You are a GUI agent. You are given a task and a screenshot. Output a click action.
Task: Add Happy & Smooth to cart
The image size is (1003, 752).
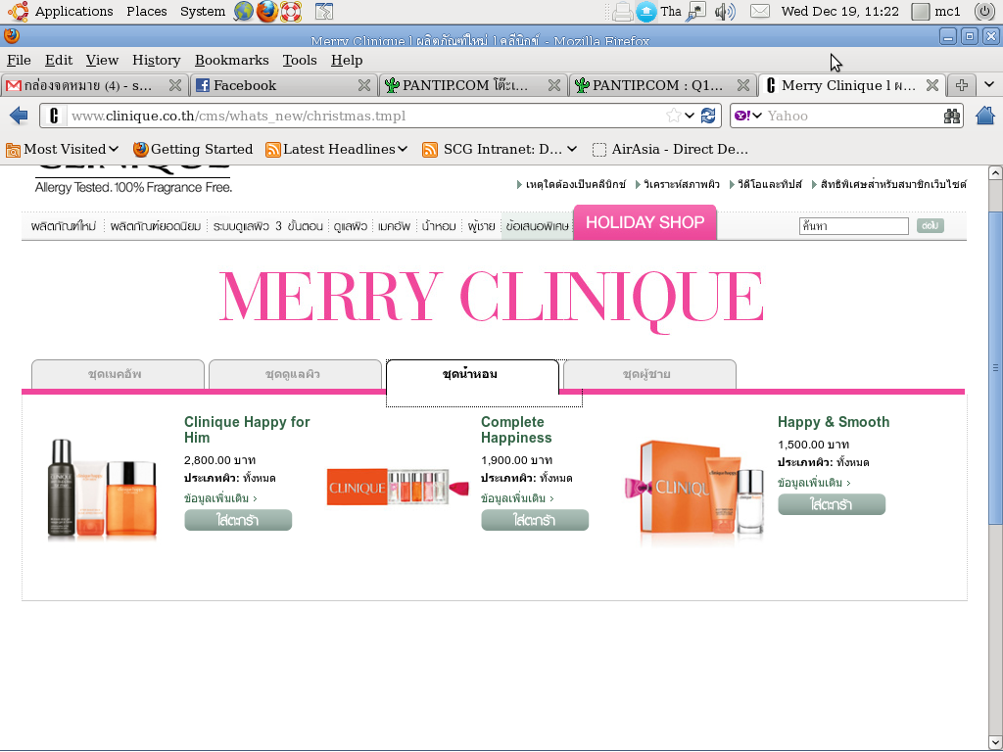(832, 504)
